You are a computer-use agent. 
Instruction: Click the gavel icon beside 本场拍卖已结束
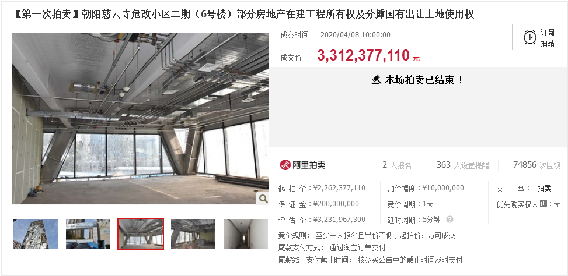(377, 79)
